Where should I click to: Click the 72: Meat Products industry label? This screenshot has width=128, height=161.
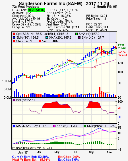(x=26, y=7)
